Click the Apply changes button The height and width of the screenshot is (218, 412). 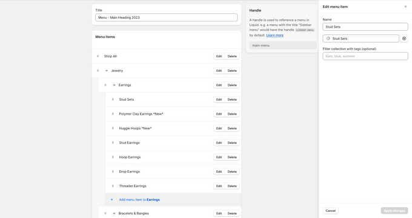click(x=394, y=211)
